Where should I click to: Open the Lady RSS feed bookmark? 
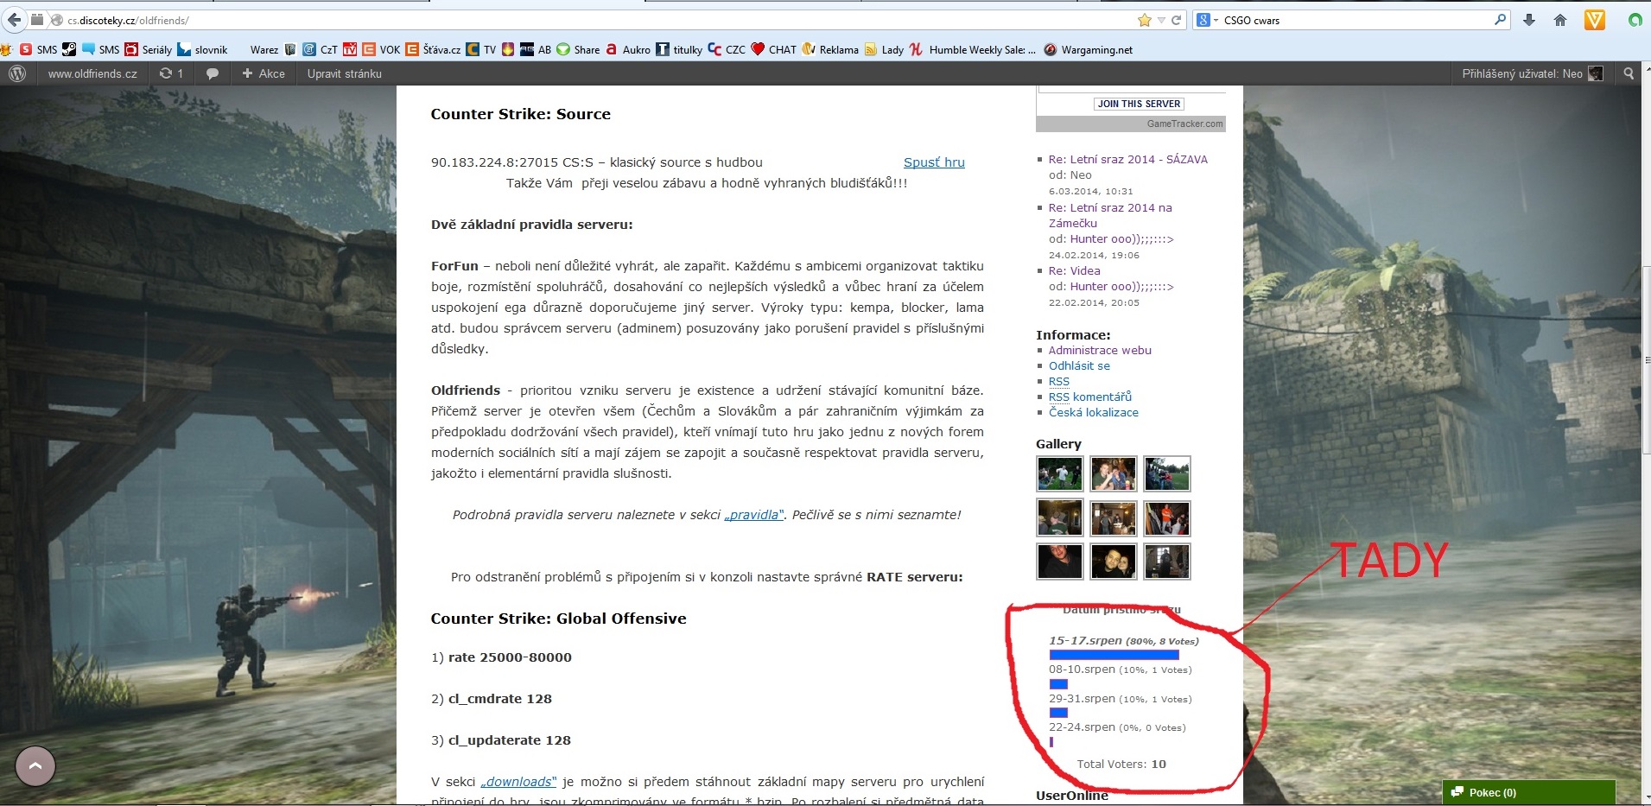tap(885, 49)
